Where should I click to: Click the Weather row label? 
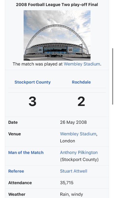click(x=17, y=194)
